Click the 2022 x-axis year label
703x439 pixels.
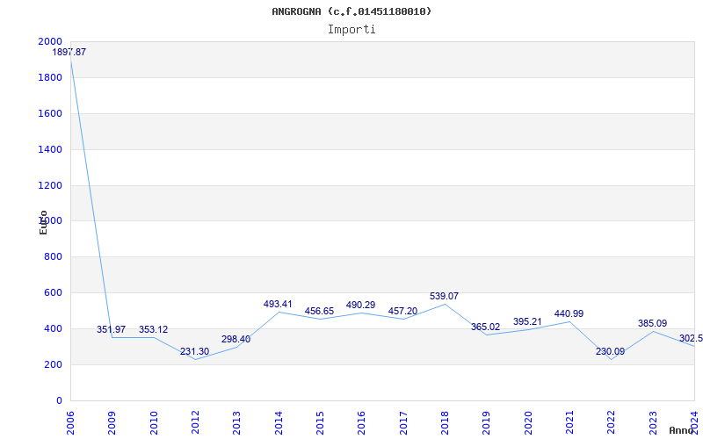611,422
